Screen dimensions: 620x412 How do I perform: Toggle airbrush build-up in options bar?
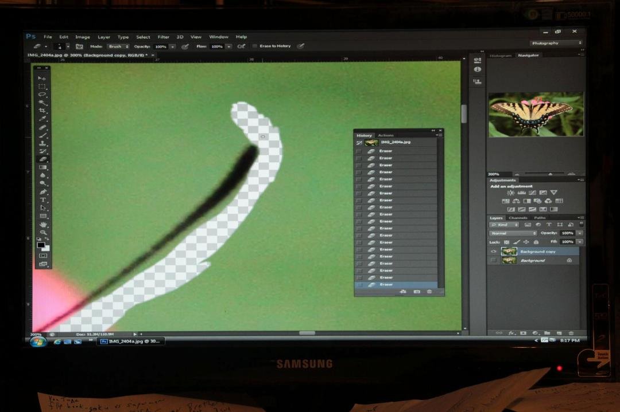(241, 46)
